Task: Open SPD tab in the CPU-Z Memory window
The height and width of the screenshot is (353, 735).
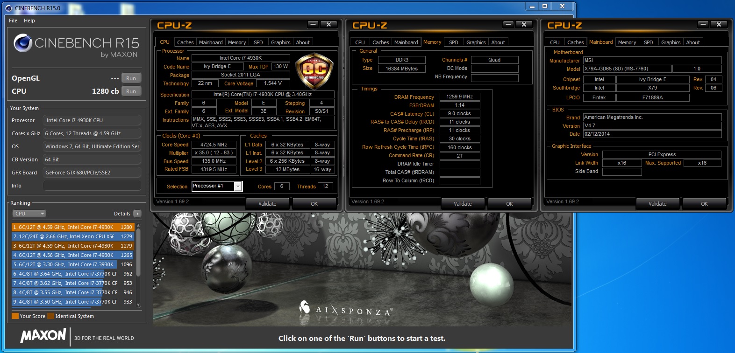Action: (454, 42)
